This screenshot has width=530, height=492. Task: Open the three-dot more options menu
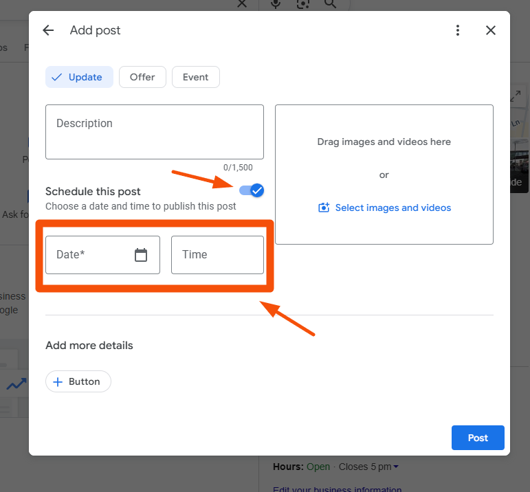(x=458, y=30)
